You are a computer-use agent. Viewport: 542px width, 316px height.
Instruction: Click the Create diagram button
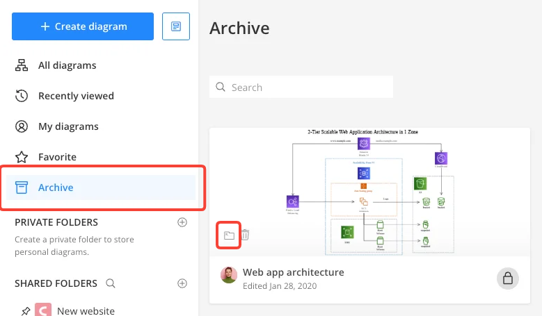pyautogui.click(x=83, y=26)
